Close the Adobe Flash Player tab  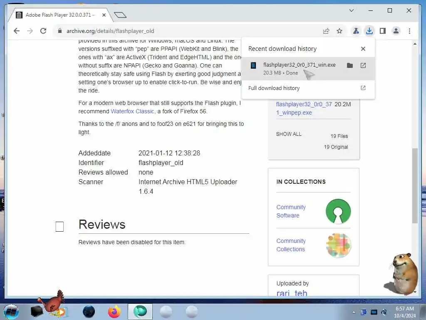(x=104, y=15)
